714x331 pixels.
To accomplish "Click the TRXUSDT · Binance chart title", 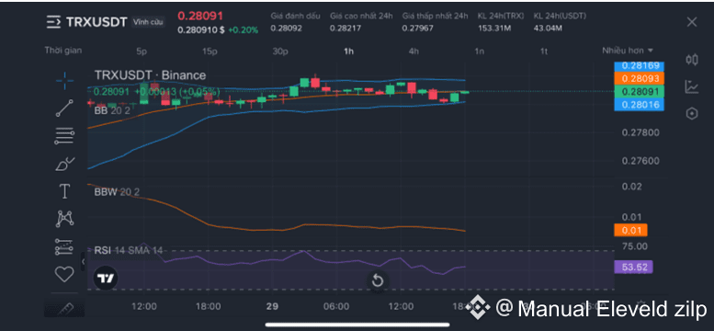I will tap(150, 75).
